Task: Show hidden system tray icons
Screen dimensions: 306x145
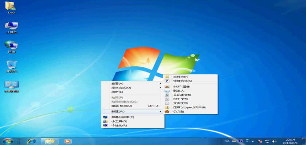Action: pos(253,141)
